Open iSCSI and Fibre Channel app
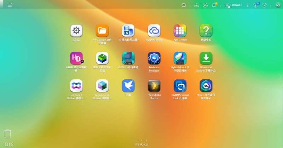Screen dimensions: 283x148 pyautogui.click(x=128, y=58)
